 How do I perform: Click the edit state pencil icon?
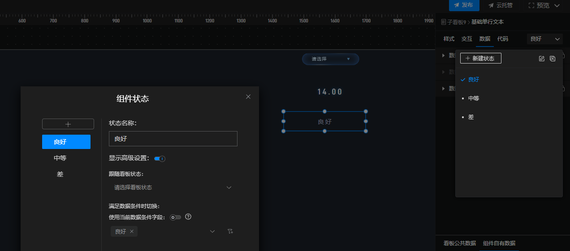(x=541, y=59)
